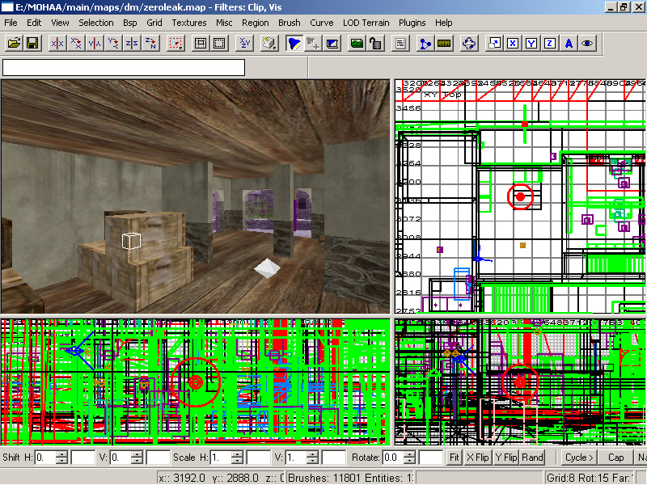
Task: Open the File menu
Action: pyautogui.click(x=11, y=23)
